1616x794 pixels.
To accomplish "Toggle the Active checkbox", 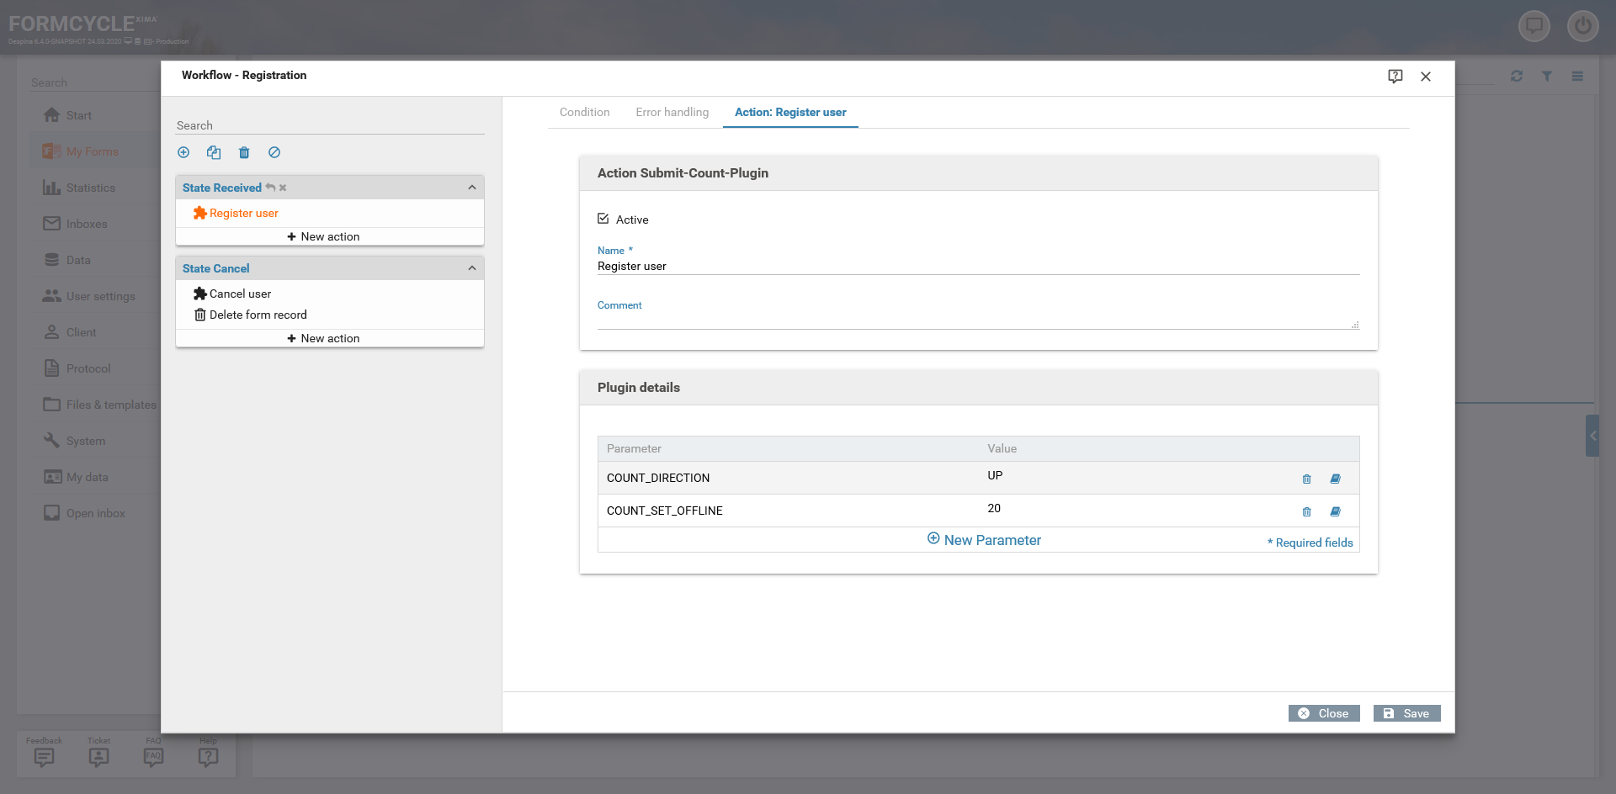I will 603,219.
